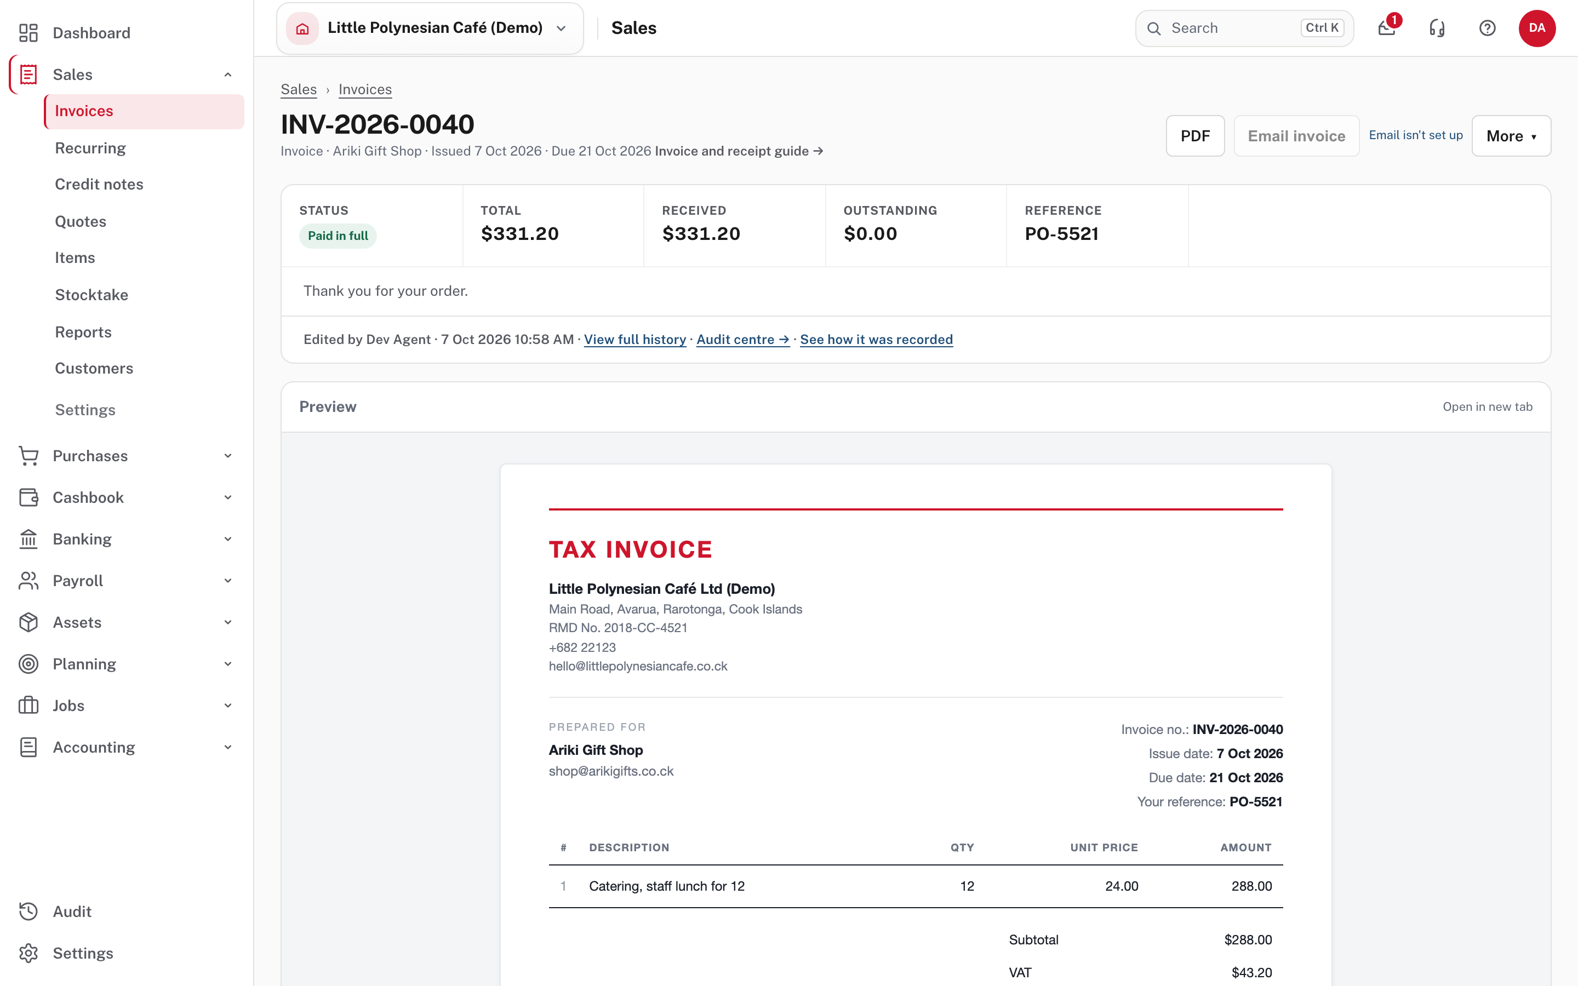This screenshot has width=1578, height=986.
Task: Click the Settings gear icon at bottom
Action: pyautogui.click(x=28, y=953)
